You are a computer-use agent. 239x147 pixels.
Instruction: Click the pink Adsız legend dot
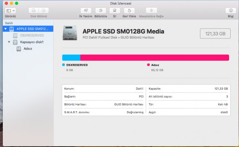[x=148, y=65]
